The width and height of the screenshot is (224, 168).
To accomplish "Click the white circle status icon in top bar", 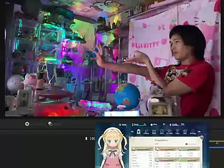I will pos(152,125).
